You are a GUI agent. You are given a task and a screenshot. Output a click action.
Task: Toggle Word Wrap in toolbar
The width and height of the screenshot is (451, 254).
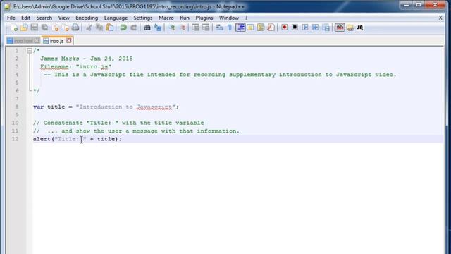[219, 28]
